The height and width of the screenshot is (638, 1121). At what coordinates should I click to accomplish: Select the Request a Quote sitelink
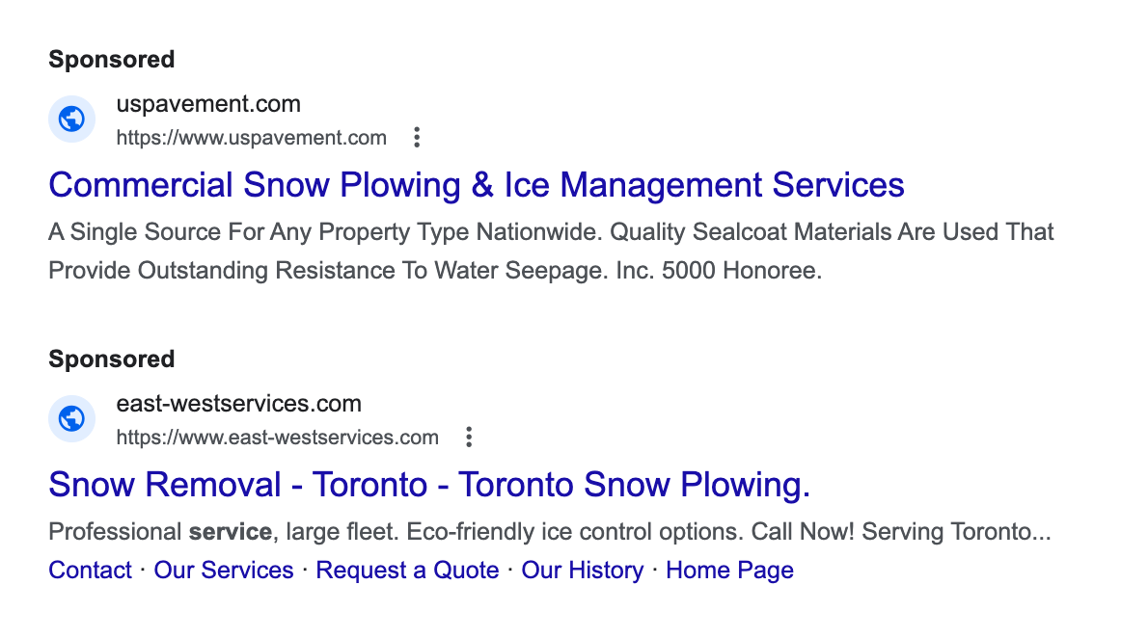tap(407, 571)
